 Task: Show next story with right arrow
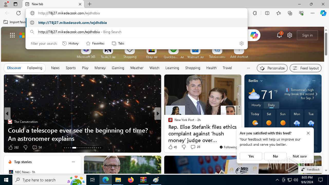pos(158,114)
